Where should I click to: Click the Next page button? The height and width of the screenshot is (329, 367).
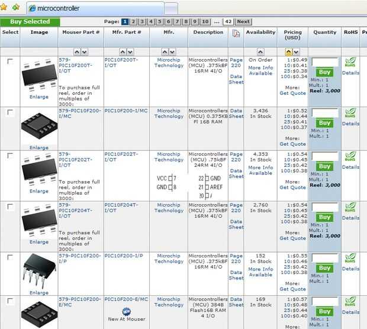(x=243, y=22)
